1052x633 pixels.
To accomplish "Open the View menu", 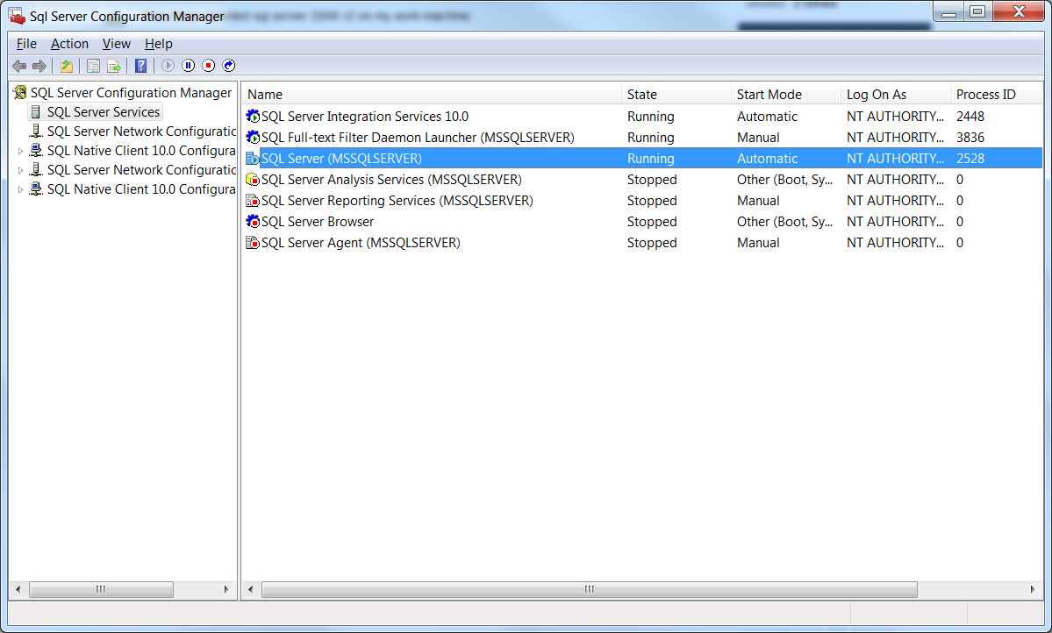I will point(116,44).
